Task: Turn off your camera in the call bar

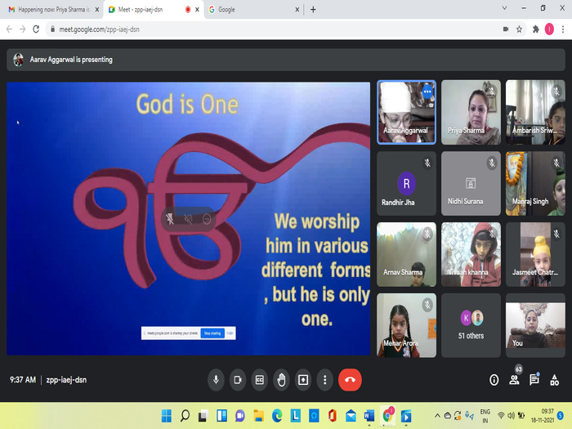Action: pyautogui.click(x=238, y=380)
